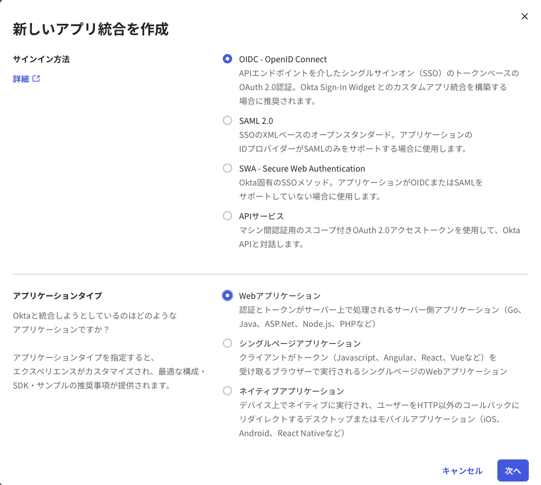541x485 pixels.
Task: Click the OIDC - OpenID Connect label
Action: [282, 59]
